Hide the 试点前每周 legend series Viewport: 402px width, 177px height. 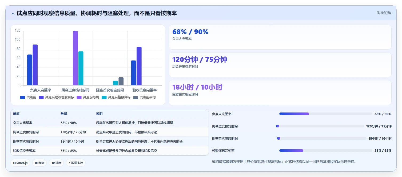88,97
